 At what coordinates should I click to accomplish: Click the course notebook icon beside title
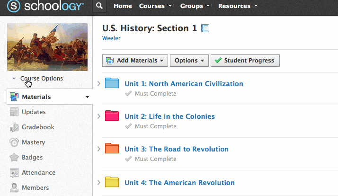click(205, 28)
